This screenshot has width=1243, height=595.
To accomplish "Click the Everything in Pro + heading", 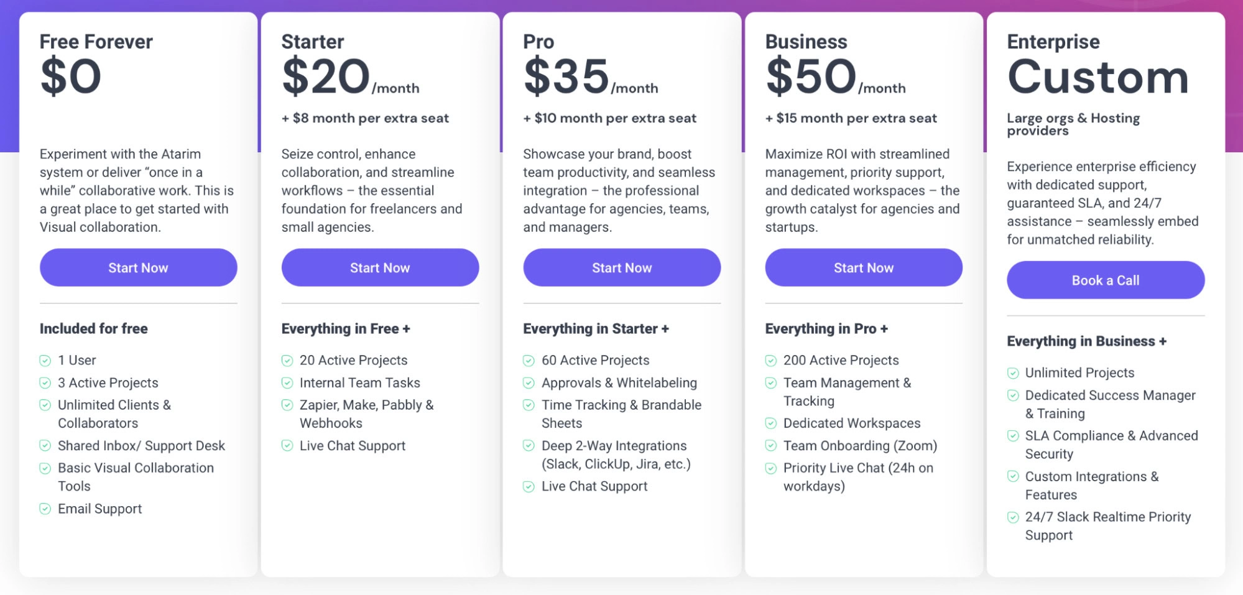I will pos(826,329).
